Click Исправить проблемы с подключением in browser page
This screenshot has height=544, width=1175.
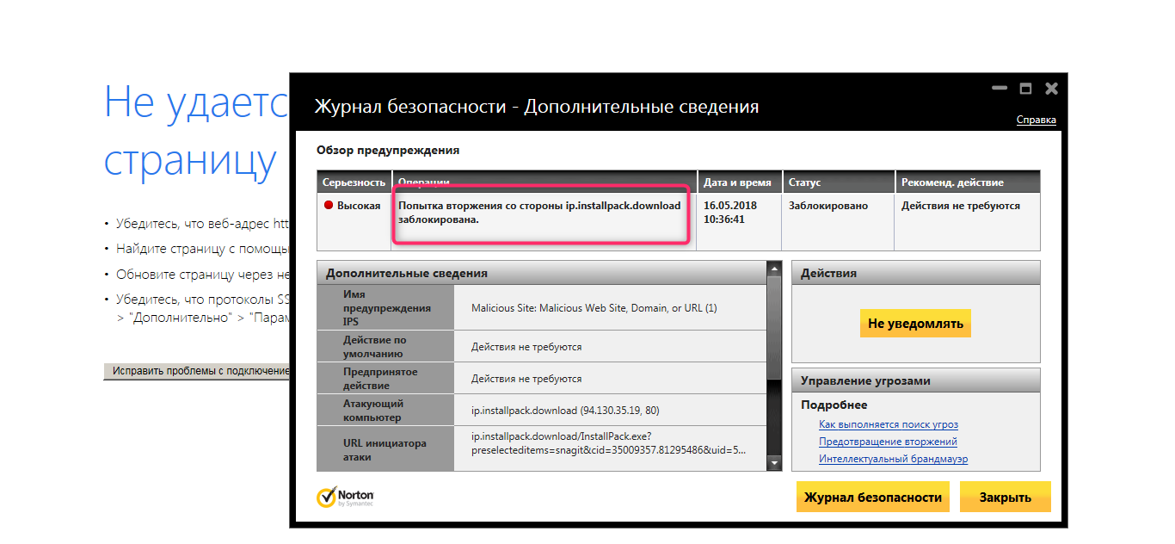(197, 371)
